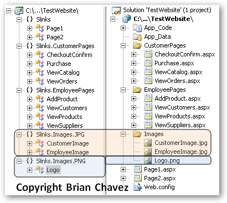Click the class icon beside Logo

tap(40, 170)
